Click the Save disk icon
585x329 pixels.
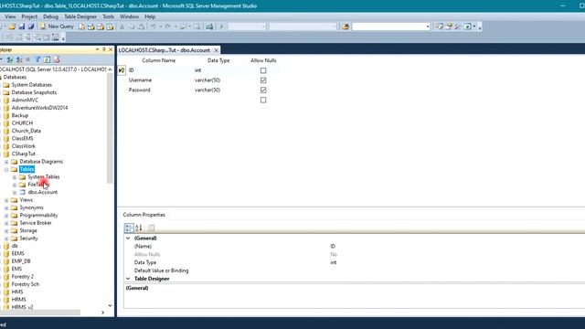22,27
